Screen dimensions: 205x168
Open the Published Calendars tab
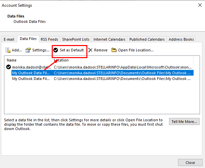pos(147,39)
